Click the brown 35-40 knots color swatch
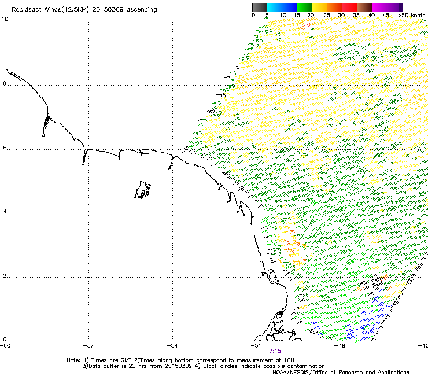The height and width of the screenshot is (376, 428). (364, 7)
